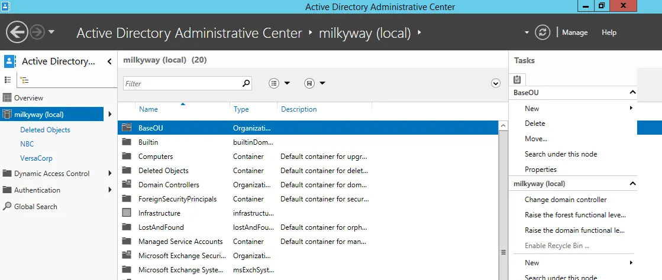Click the Tasks pane clipboard icon
662x280 pixels.
pos(517,79)
